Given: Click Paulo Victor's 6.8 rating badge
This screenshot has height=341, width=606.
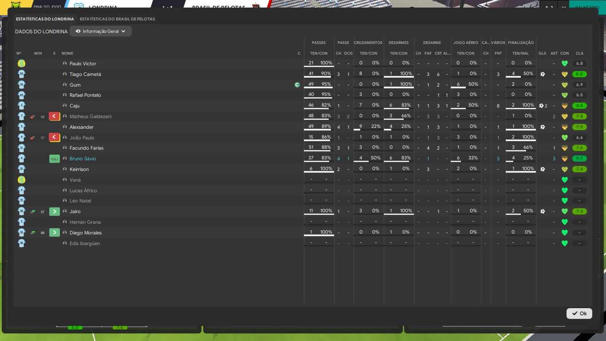Looking at the screenshot, I should click(579, 63).
